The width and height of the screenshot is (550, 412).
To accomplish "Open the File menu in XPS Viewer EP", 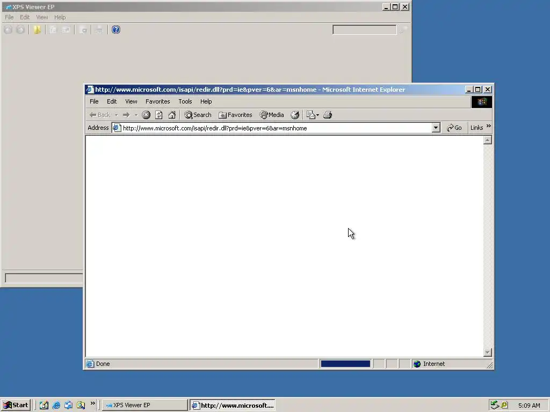I will tap(9, 17).
